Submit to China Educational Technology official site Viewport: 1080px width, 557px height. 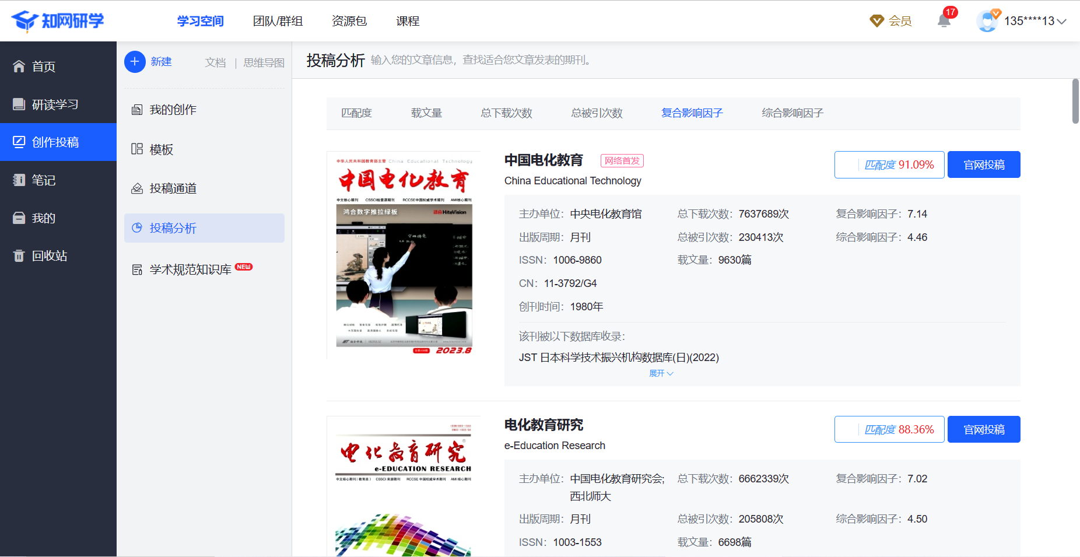click(x=983, y=164)
